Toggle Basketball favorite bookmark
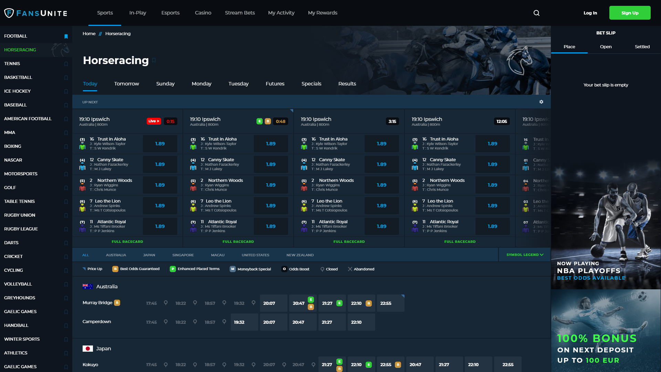 (x=66, y=77)
